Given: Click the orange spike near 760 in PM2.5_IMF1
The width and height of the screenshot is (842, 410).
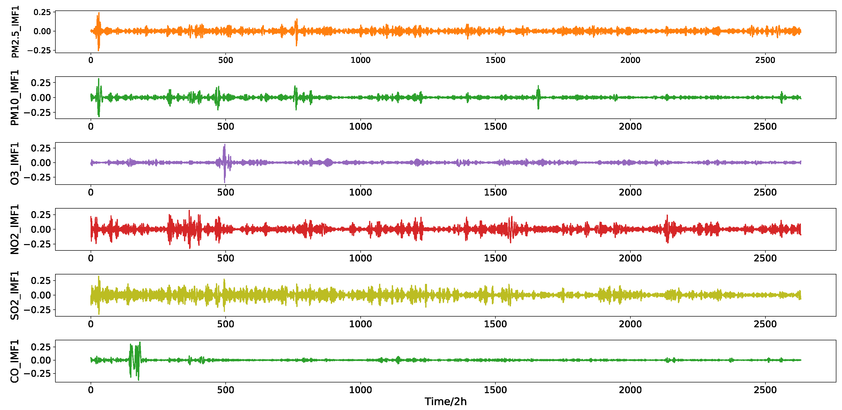Looking at the screenshot, I should 297,32.
